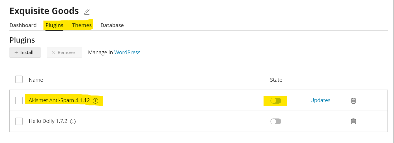394x143 pixels.
Task: Click the pencil icon beside Exquisite Goods
Action: pyautogui.click(x=87, y=12)
